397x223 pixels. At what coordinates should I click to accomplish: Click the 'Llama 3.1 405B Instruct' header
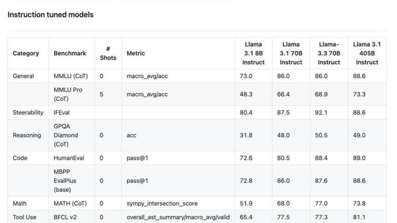pos(367,53)
